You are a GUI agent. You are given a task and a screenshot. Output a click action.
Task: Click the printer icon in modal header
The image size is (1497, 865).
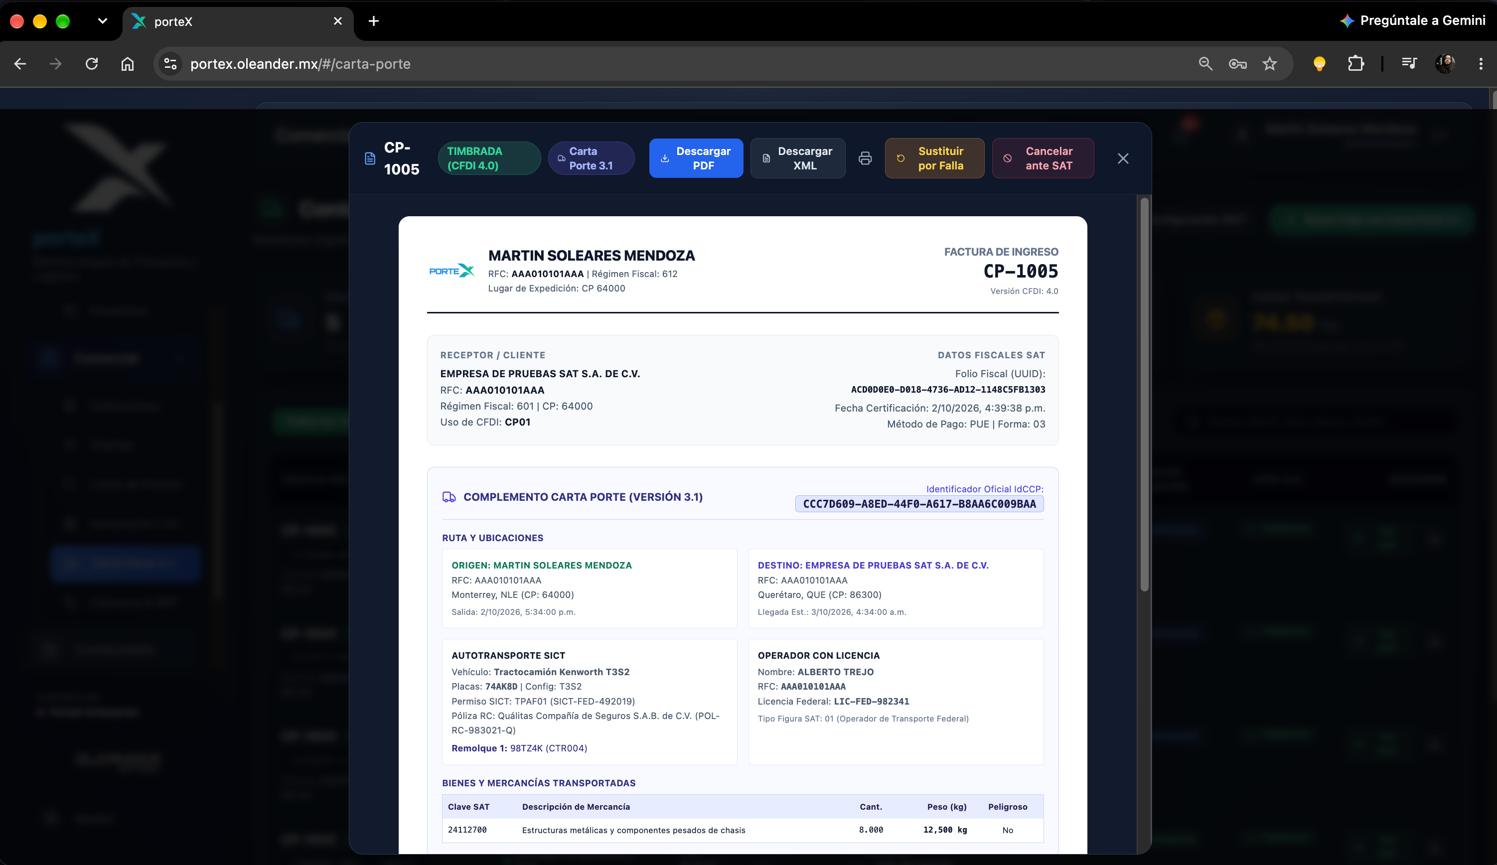pos(865,158)
